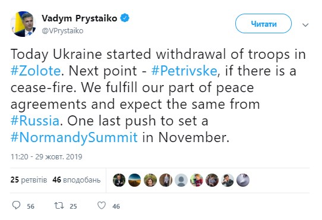This screenshot has width=322, height=220.
Task: Click the first liker's avatar in tuxedo
Action: (x=119, y=180)
